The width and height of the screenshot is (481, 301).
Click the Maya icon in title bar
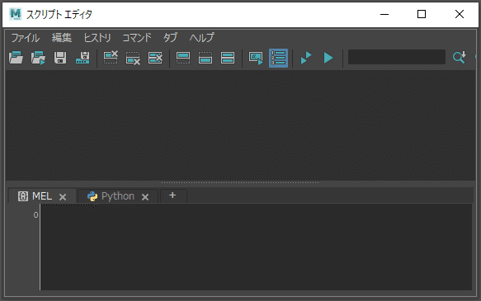point(16,14)
